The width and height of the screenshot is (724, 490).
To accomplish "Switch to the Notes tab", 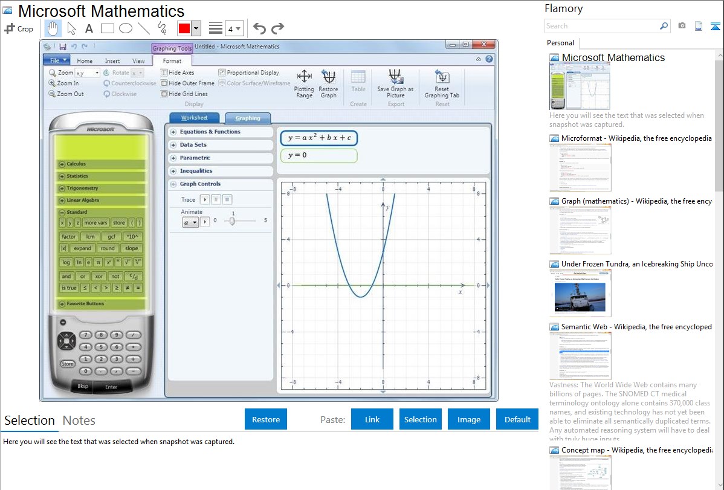I will coord(79,421).
